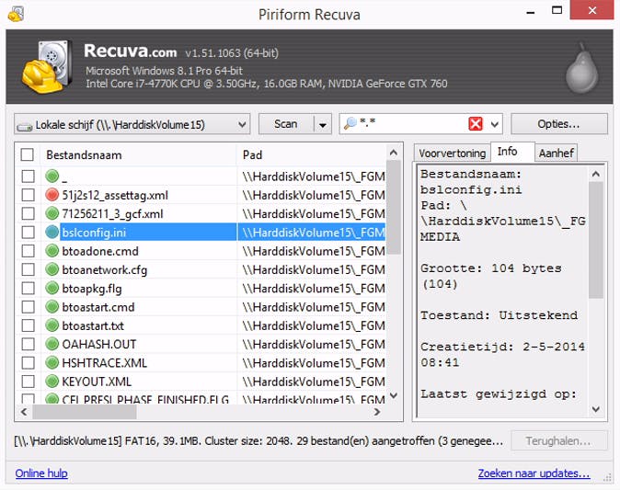
Task: Check the box for btoadone.cmd
Action: coord(28,251)
